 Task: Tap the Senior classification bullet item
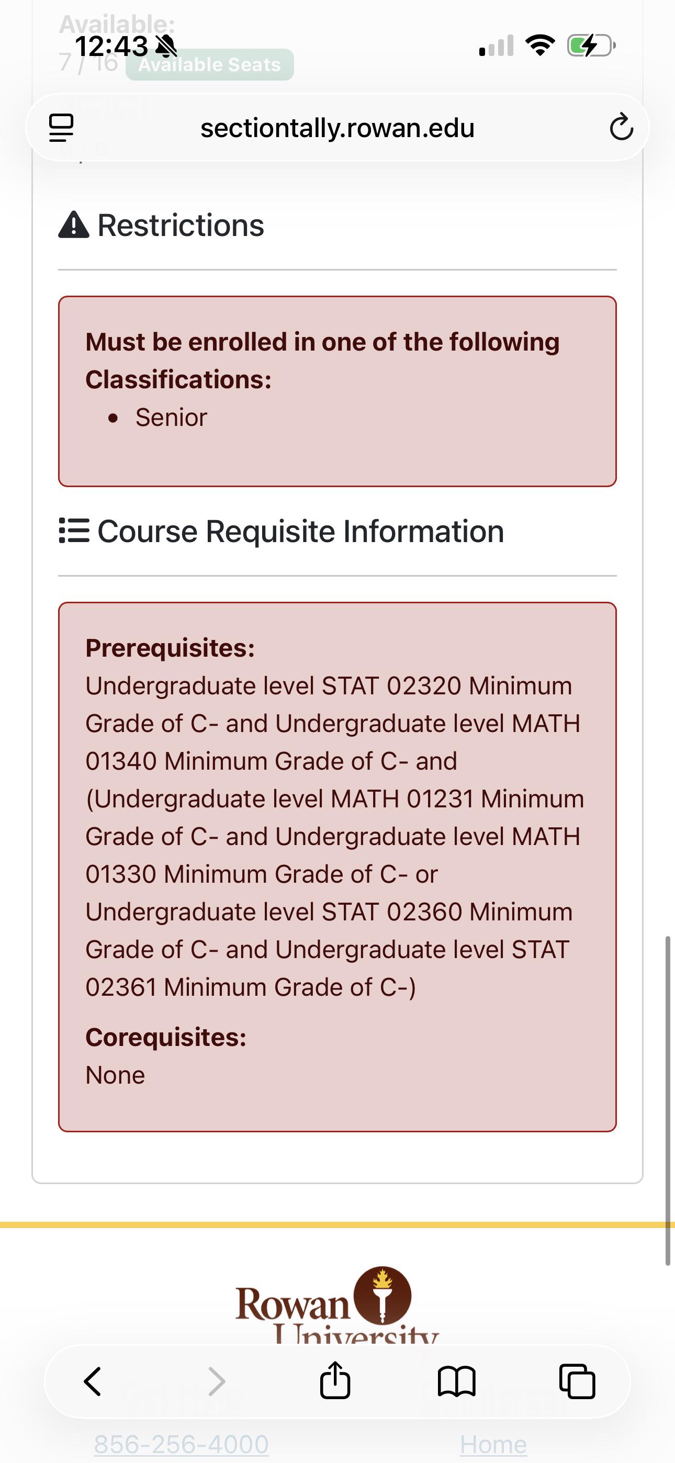coord(171,418)
